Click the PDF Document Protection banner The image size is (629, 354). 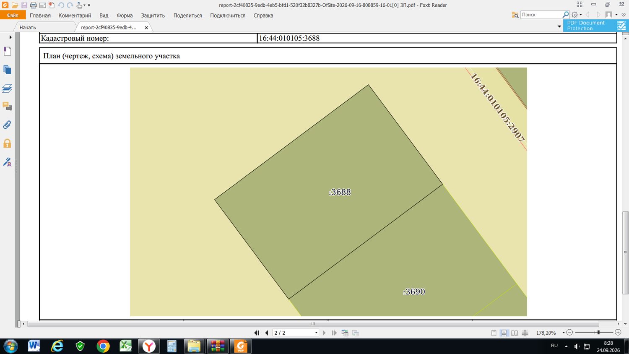click(596, 26)
